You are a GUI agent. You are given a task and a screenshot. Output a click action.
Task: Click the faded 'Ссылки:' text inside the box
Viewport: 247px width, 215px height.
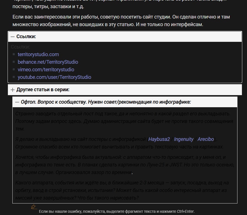(x=20, y=47)
